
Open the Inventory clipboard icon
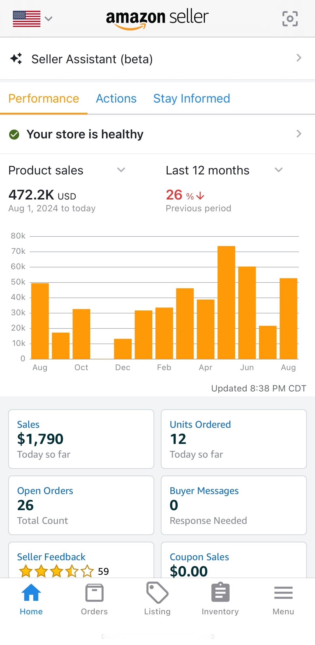point(220,593)
